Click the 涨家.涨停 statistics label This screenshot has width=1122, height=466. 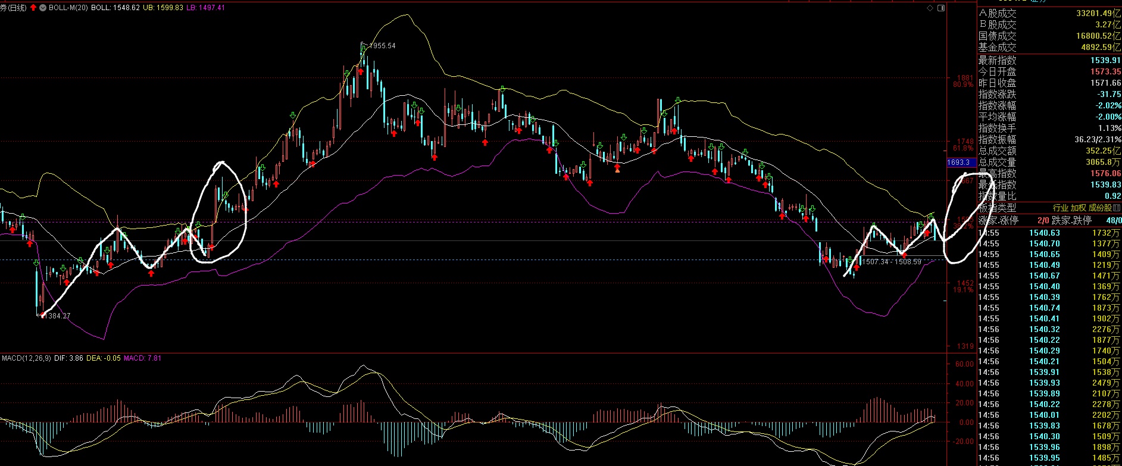coord(998,220)
